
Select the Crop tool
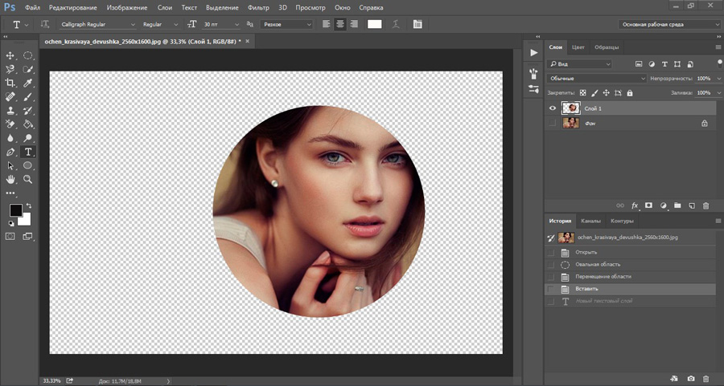(10, 83)
